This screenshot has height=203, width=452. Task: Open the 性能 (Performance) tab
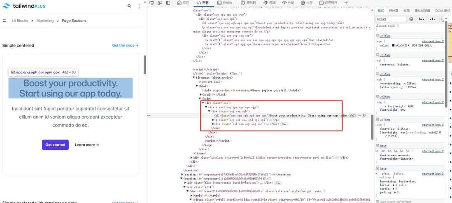coord(288,3)
